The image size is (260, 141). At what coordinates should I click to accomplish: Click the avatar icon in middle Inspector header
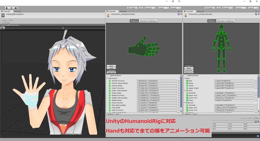[108, 15]
